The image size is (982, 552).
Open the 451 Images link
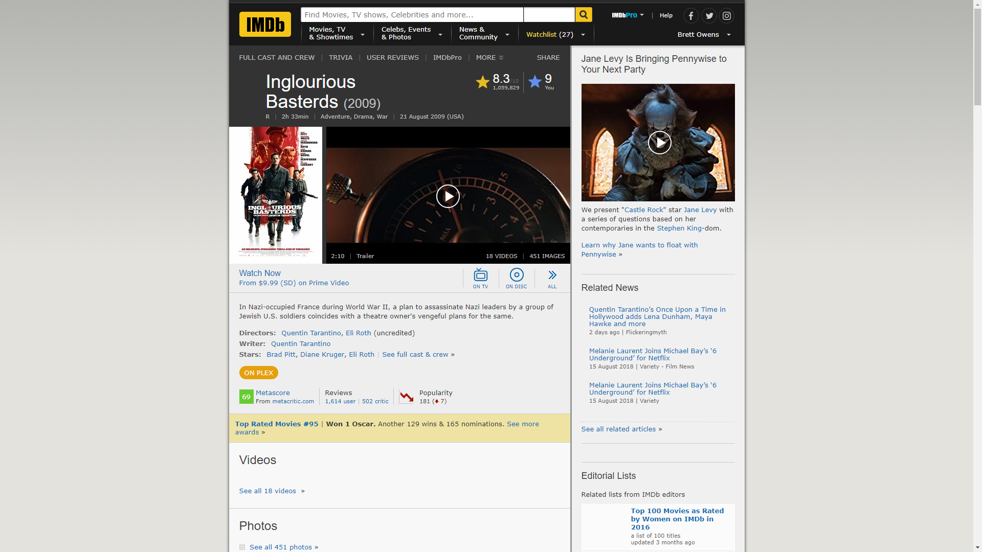(x=547, y=256)
